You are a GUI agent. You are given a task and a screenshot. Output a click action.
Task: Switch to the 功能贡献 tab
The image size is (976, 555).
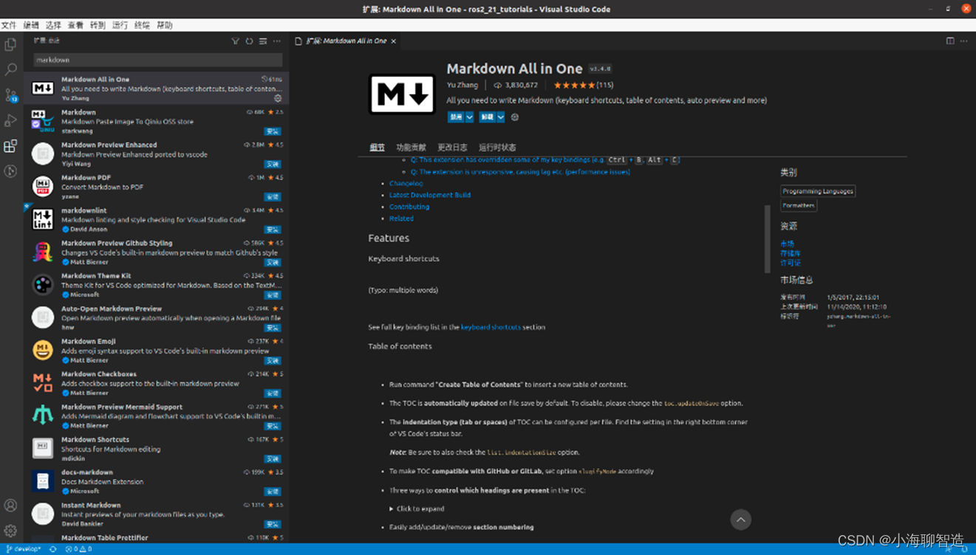[411, 148]
